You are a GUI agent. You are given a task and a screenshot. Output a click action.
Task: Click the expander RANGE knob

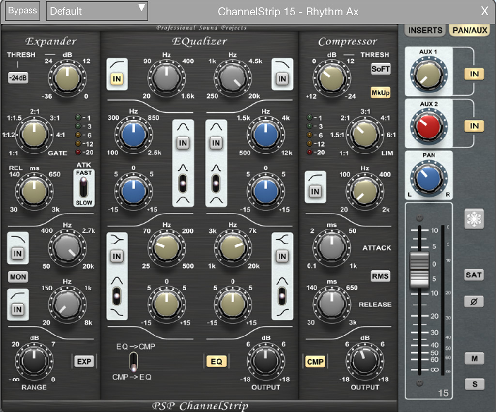pos(34,362)
